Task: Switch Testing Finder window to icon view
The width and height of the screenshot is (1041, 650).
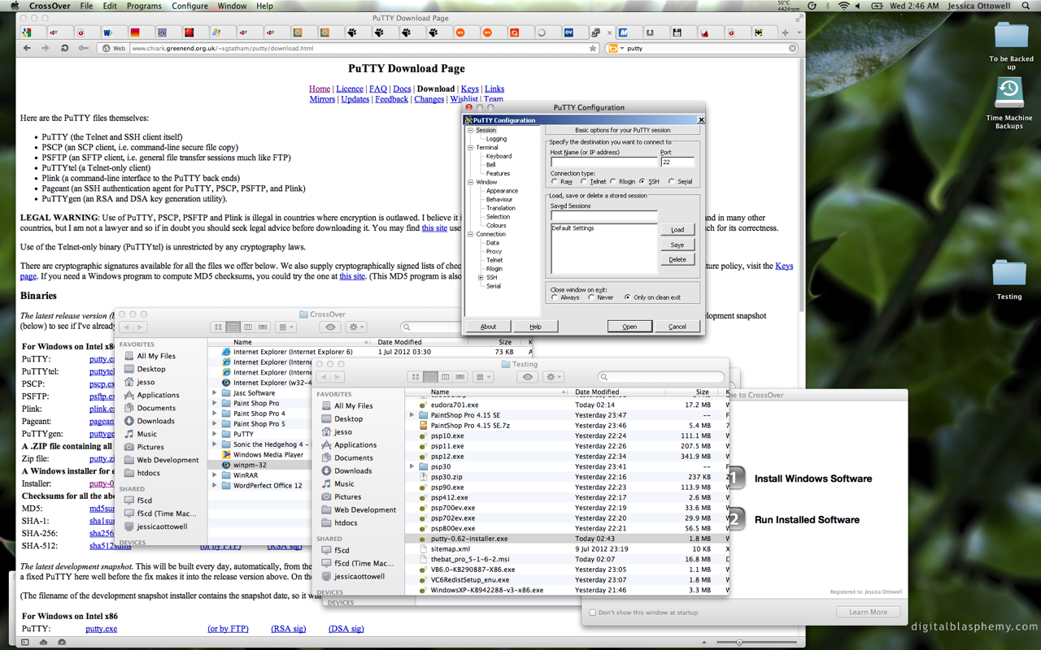Action: pyautogui.click(x=416, y=377)
